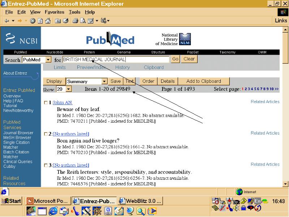Viewport: 289px width, 217px height.
Task: Switch to the Nucleotide database tab
Action: point(55,52)
